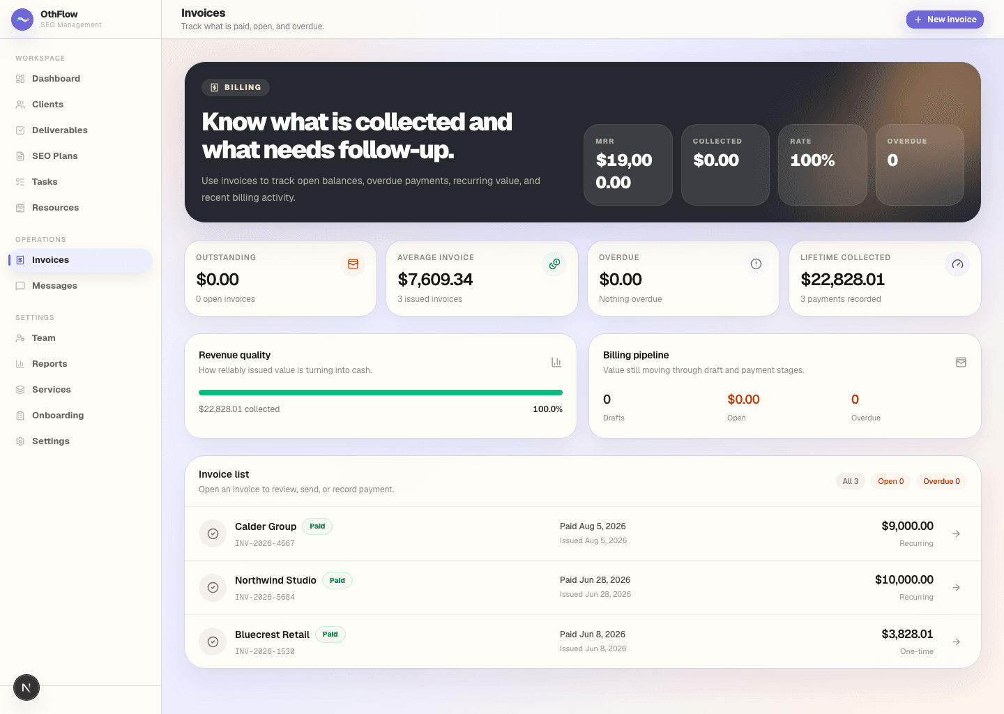This screenshot has height=714, width=1004.
Task: Click the Clients people icon
Action: click(x=20, y=105)
